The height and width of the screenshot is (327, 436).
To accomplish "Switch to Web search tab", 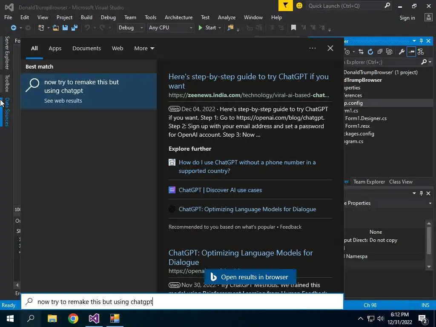I will point(118,49).
